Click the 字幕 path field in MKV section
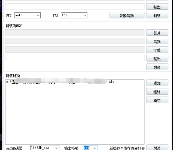The height and width of the screenshot is (150, 173). click(x=75, y=49)
